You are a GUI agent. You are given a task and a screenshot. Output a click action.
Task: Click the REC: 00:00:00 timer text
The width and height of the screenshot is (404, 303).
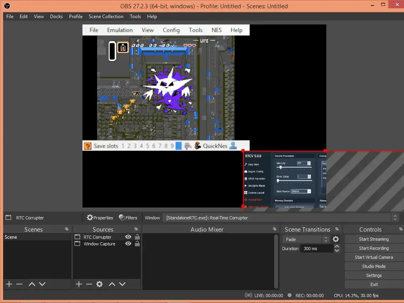309,296
